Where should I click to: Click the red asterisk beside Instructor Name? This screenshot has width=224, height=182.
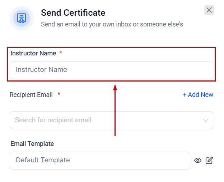tap(61, 53)
